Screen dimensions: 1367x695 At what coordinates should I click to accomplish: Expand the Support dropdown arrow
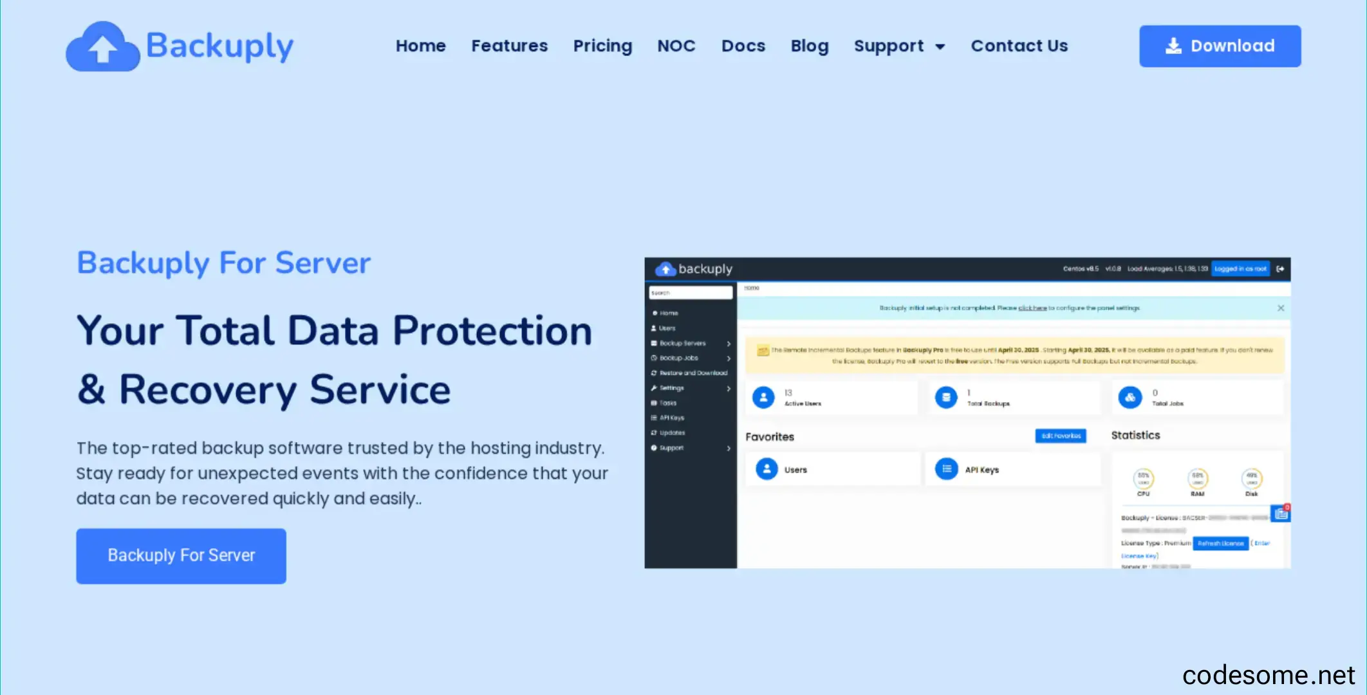coord(940,46)
